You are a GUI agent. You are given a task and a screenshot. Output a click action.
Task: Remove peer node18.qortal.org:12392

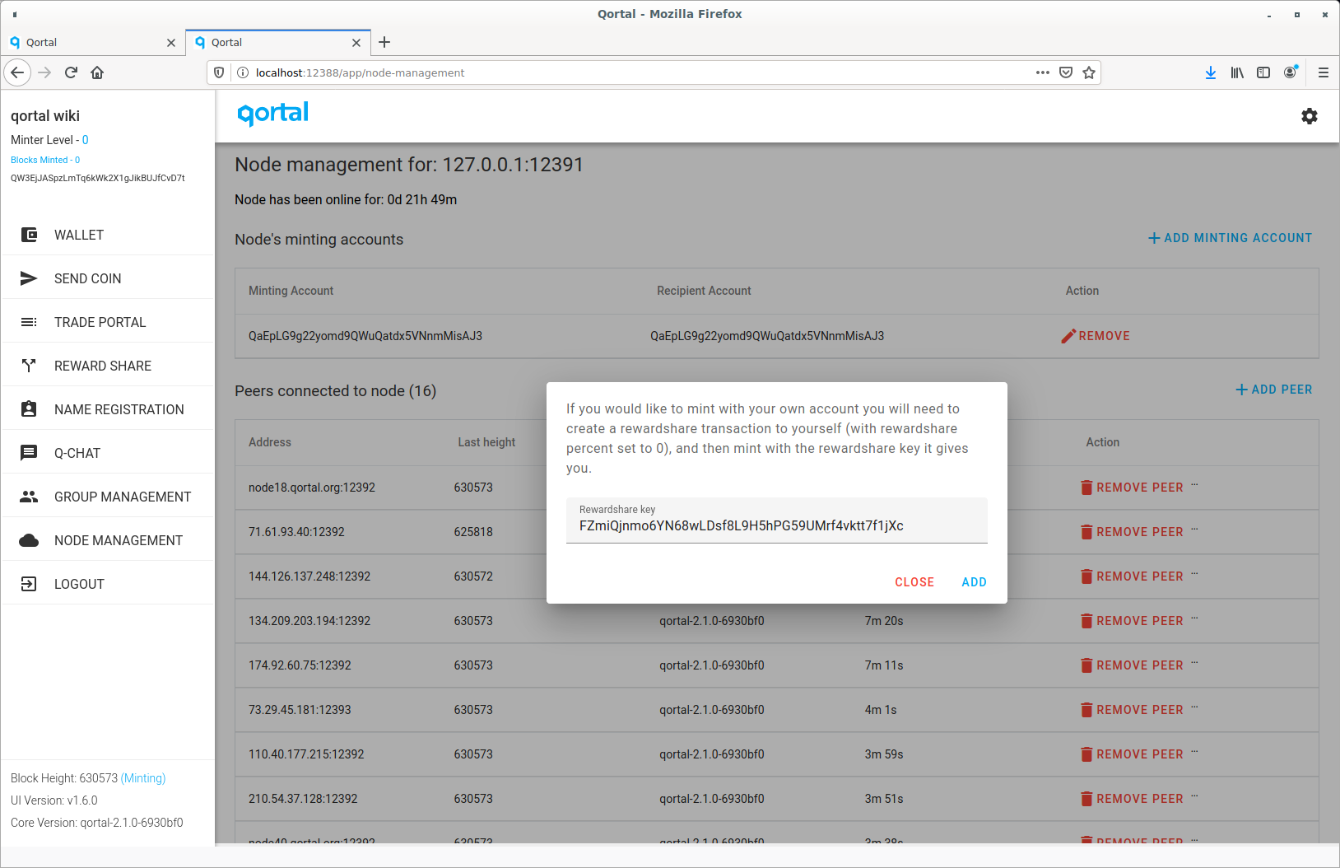[x=1132, y=488]
